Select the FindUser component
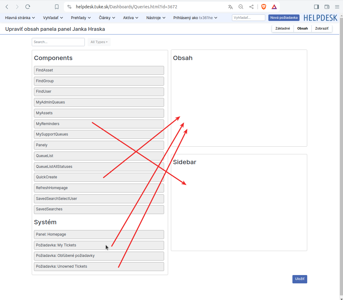The width and height of the screenshot is (343, 300). (99, 91)
